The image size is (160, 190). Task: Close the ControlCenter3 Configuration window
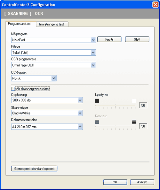pyautogui.click(x=156, y=5)
